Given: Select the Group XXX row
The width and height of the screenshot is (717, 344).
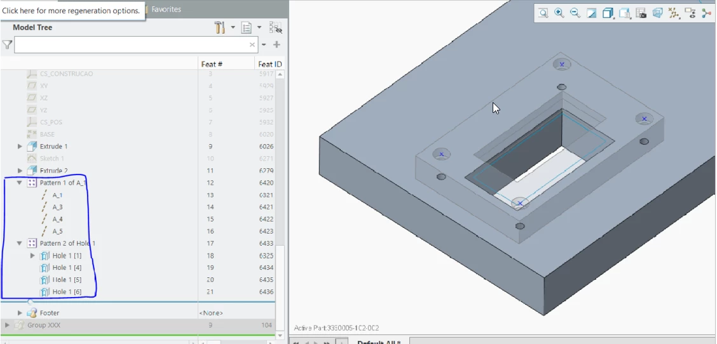Looking at the screenshot, I should [x=137, y=325].
